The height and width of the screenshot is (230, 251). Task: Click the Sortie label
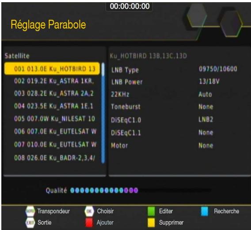(45, 222)
